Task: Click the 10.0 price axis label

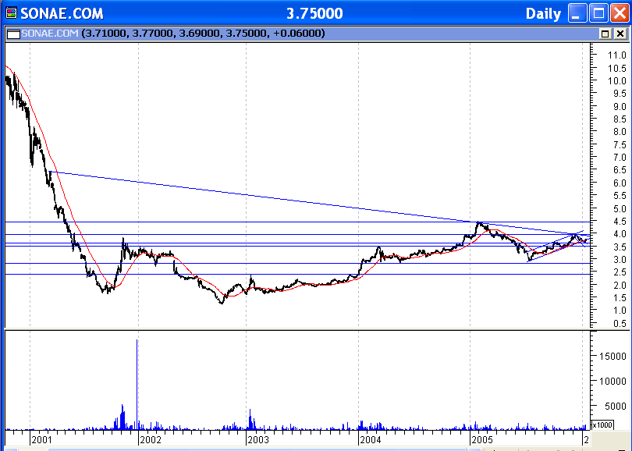Action: [616, 80]
